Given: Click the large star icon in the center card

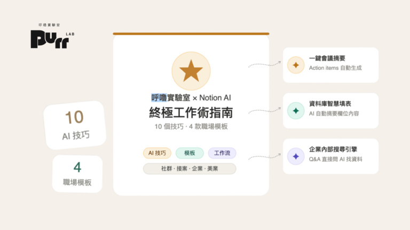Looking at the screenshot, I should [191, 71].
